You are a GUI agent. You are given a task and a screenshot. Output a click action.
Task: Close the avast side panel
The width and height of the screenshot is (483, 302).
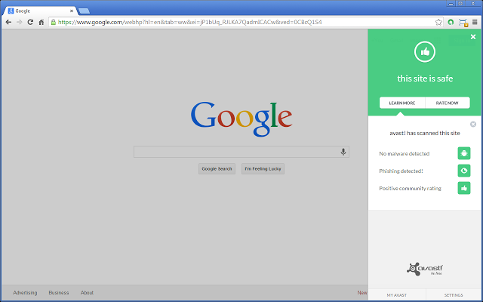click(x=473, y=37)
